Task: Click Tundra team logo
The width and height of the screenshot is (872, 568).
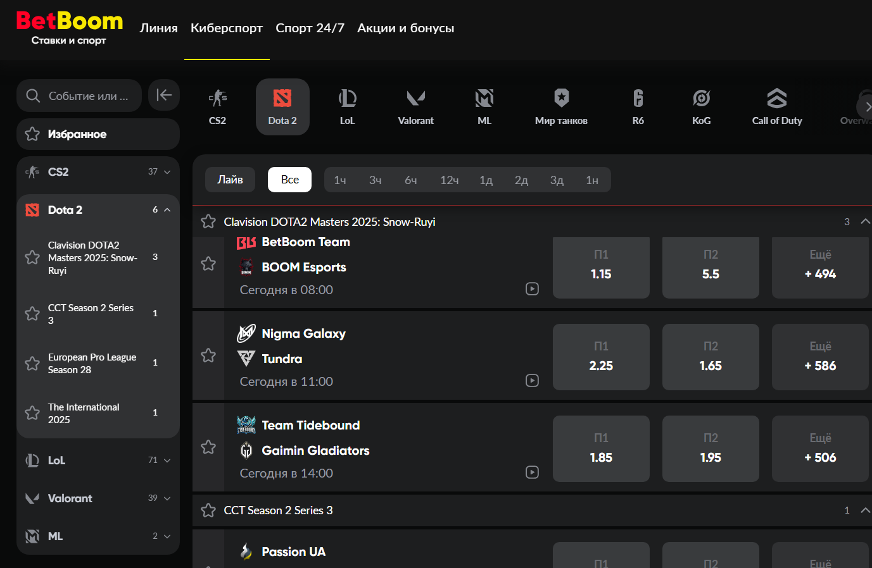Action: [x=246, y=359]
